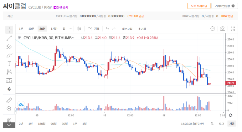Set the chart range to 180일
The image size is (242, 132).
tap(42, 124)
